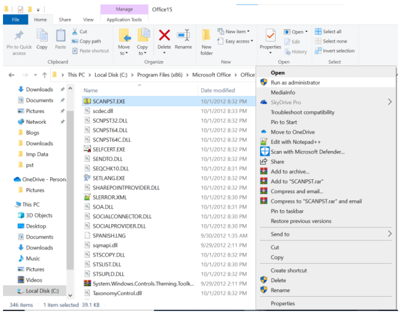The height and width of the screenshot is (313, 400).
Task: Switch to the View tab
Action: pos(88,19)
